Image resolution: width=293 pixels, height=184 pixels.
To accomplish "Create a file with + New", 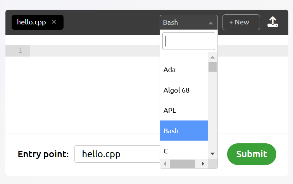I will (241, 22).
